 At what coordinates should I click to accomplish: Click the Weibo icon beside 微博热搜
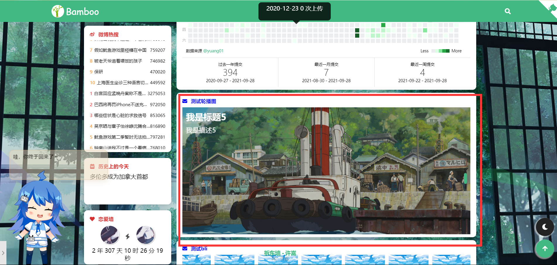click(x=92, y=35)
